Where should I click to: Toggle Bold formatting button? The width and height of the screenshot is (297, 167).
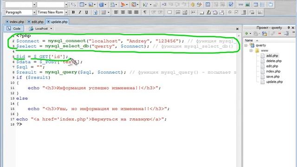pos(73,13)
